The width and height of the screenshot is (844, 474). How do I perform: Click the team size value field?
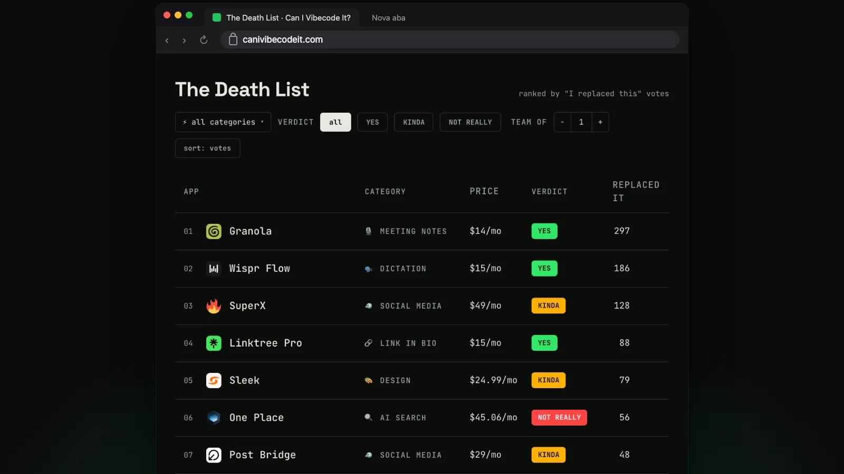point(581,122)
